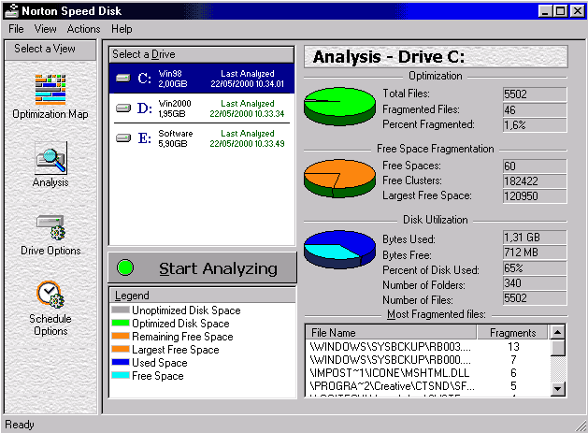This screenshot has width=588, height=433.
Task: Click the green Start Analyzing indicator light
Action: click(x=125, y=267)
